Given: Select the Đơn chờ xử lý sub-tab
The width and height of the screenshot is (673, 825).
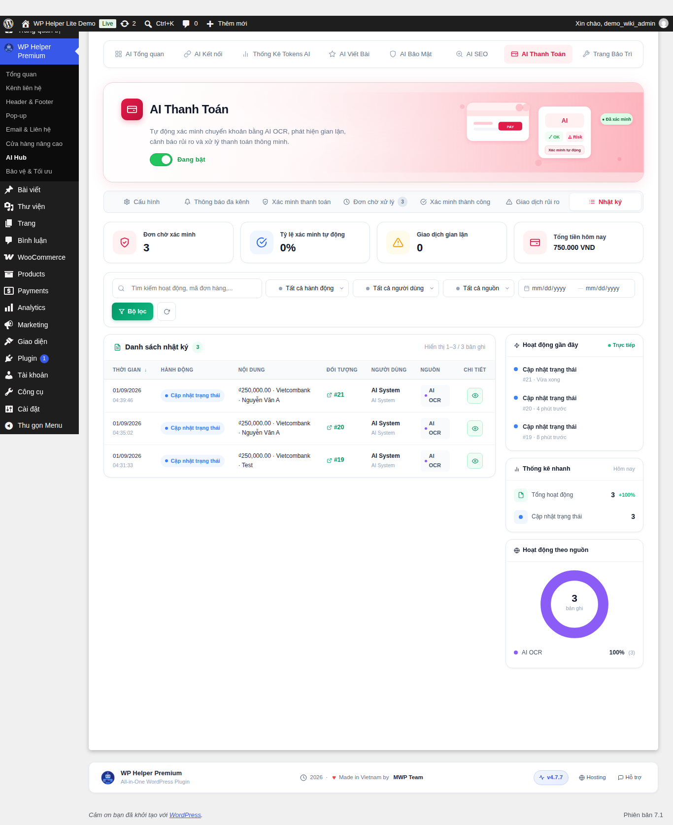Looking at the screenshot, I should pyautogui.click(x=375, y=202).
